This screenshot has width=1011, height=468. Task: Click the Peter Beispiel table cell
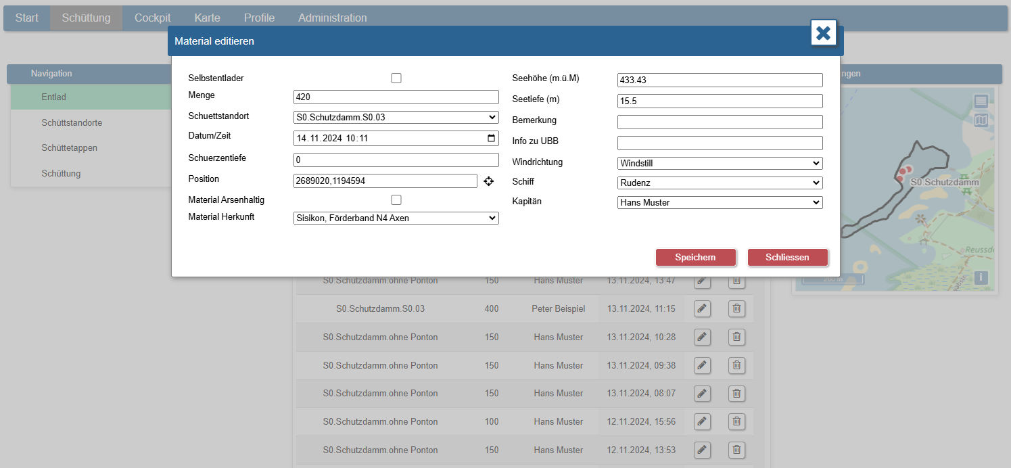click(x=558, y=309)
